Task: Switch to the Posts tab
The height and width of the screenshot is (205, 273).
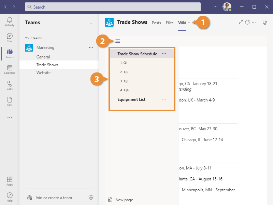Action: point(156,23)
